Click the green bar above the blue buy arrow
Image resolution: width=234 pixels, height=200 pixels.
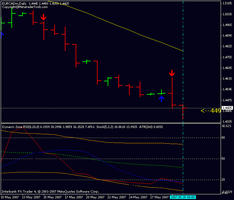point(161,93)
